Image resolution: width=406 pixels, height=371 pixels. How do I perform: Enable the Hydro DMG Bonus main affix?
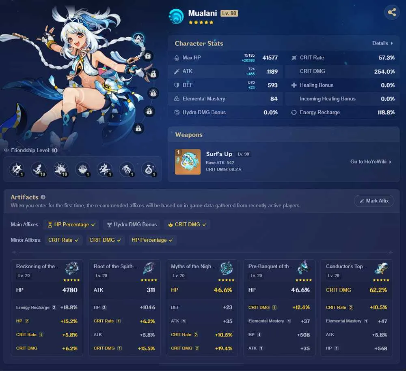click(132, 224)
